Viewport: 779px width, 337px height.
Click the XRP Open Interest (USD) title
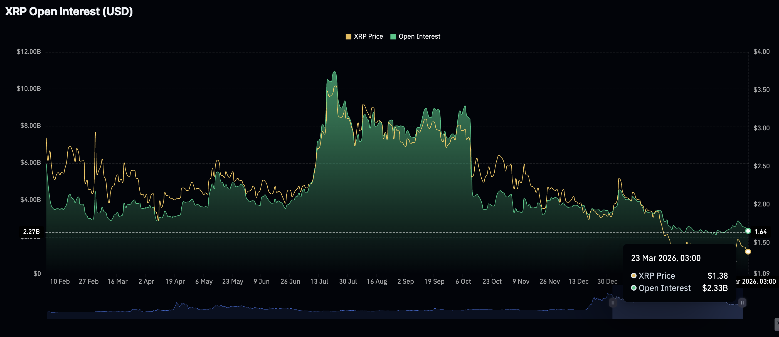point(69,11)
